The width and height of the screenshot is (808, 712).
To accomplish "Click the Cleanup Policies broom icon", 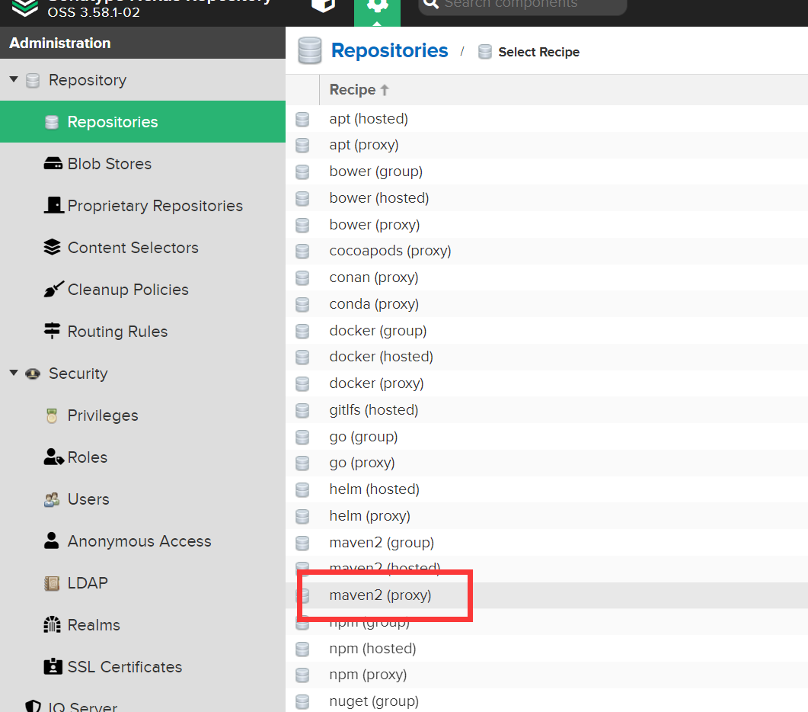I will click(53, 290).
